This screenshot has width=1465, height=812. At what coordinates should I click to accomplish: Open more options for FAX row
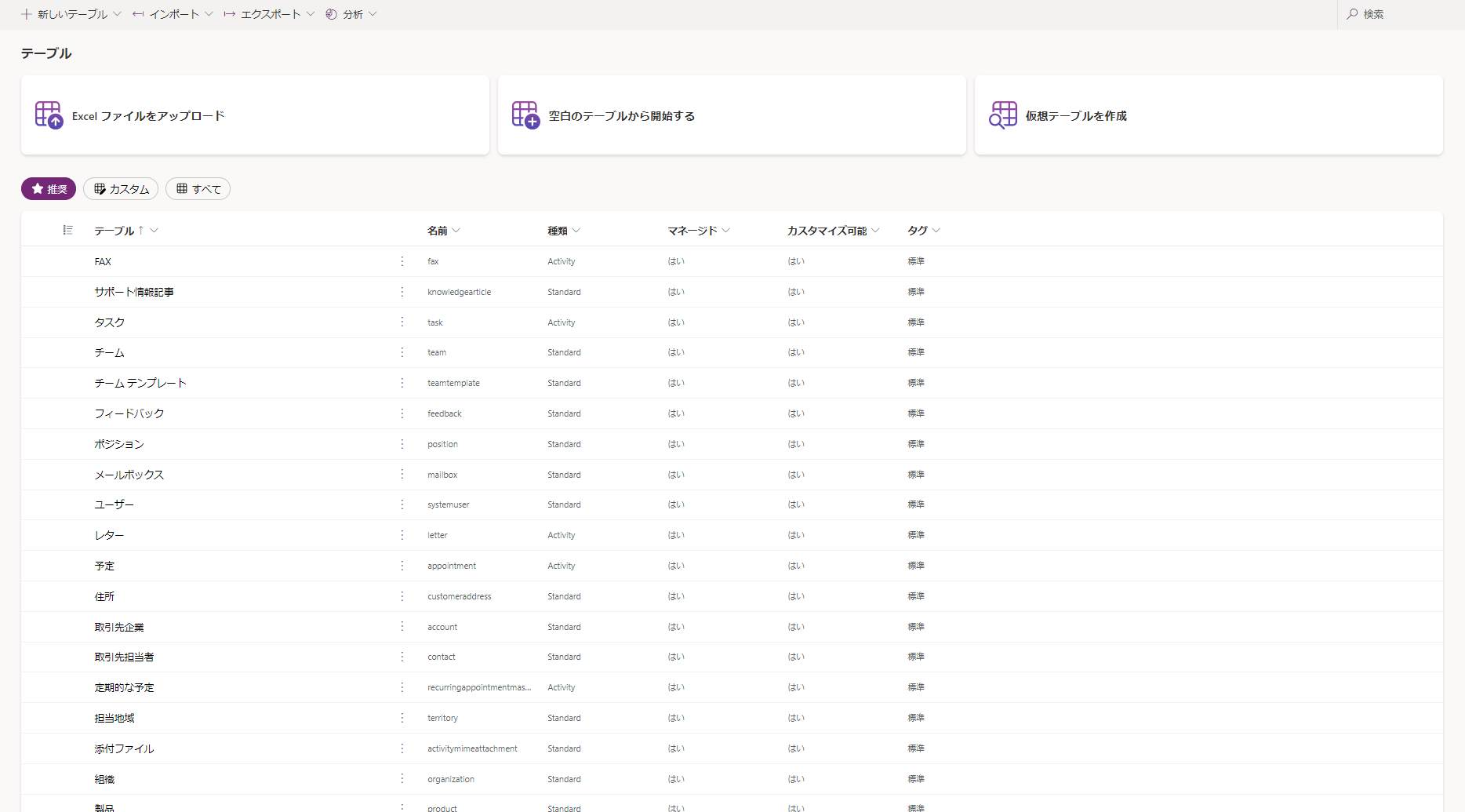click(x=402, y=261)
